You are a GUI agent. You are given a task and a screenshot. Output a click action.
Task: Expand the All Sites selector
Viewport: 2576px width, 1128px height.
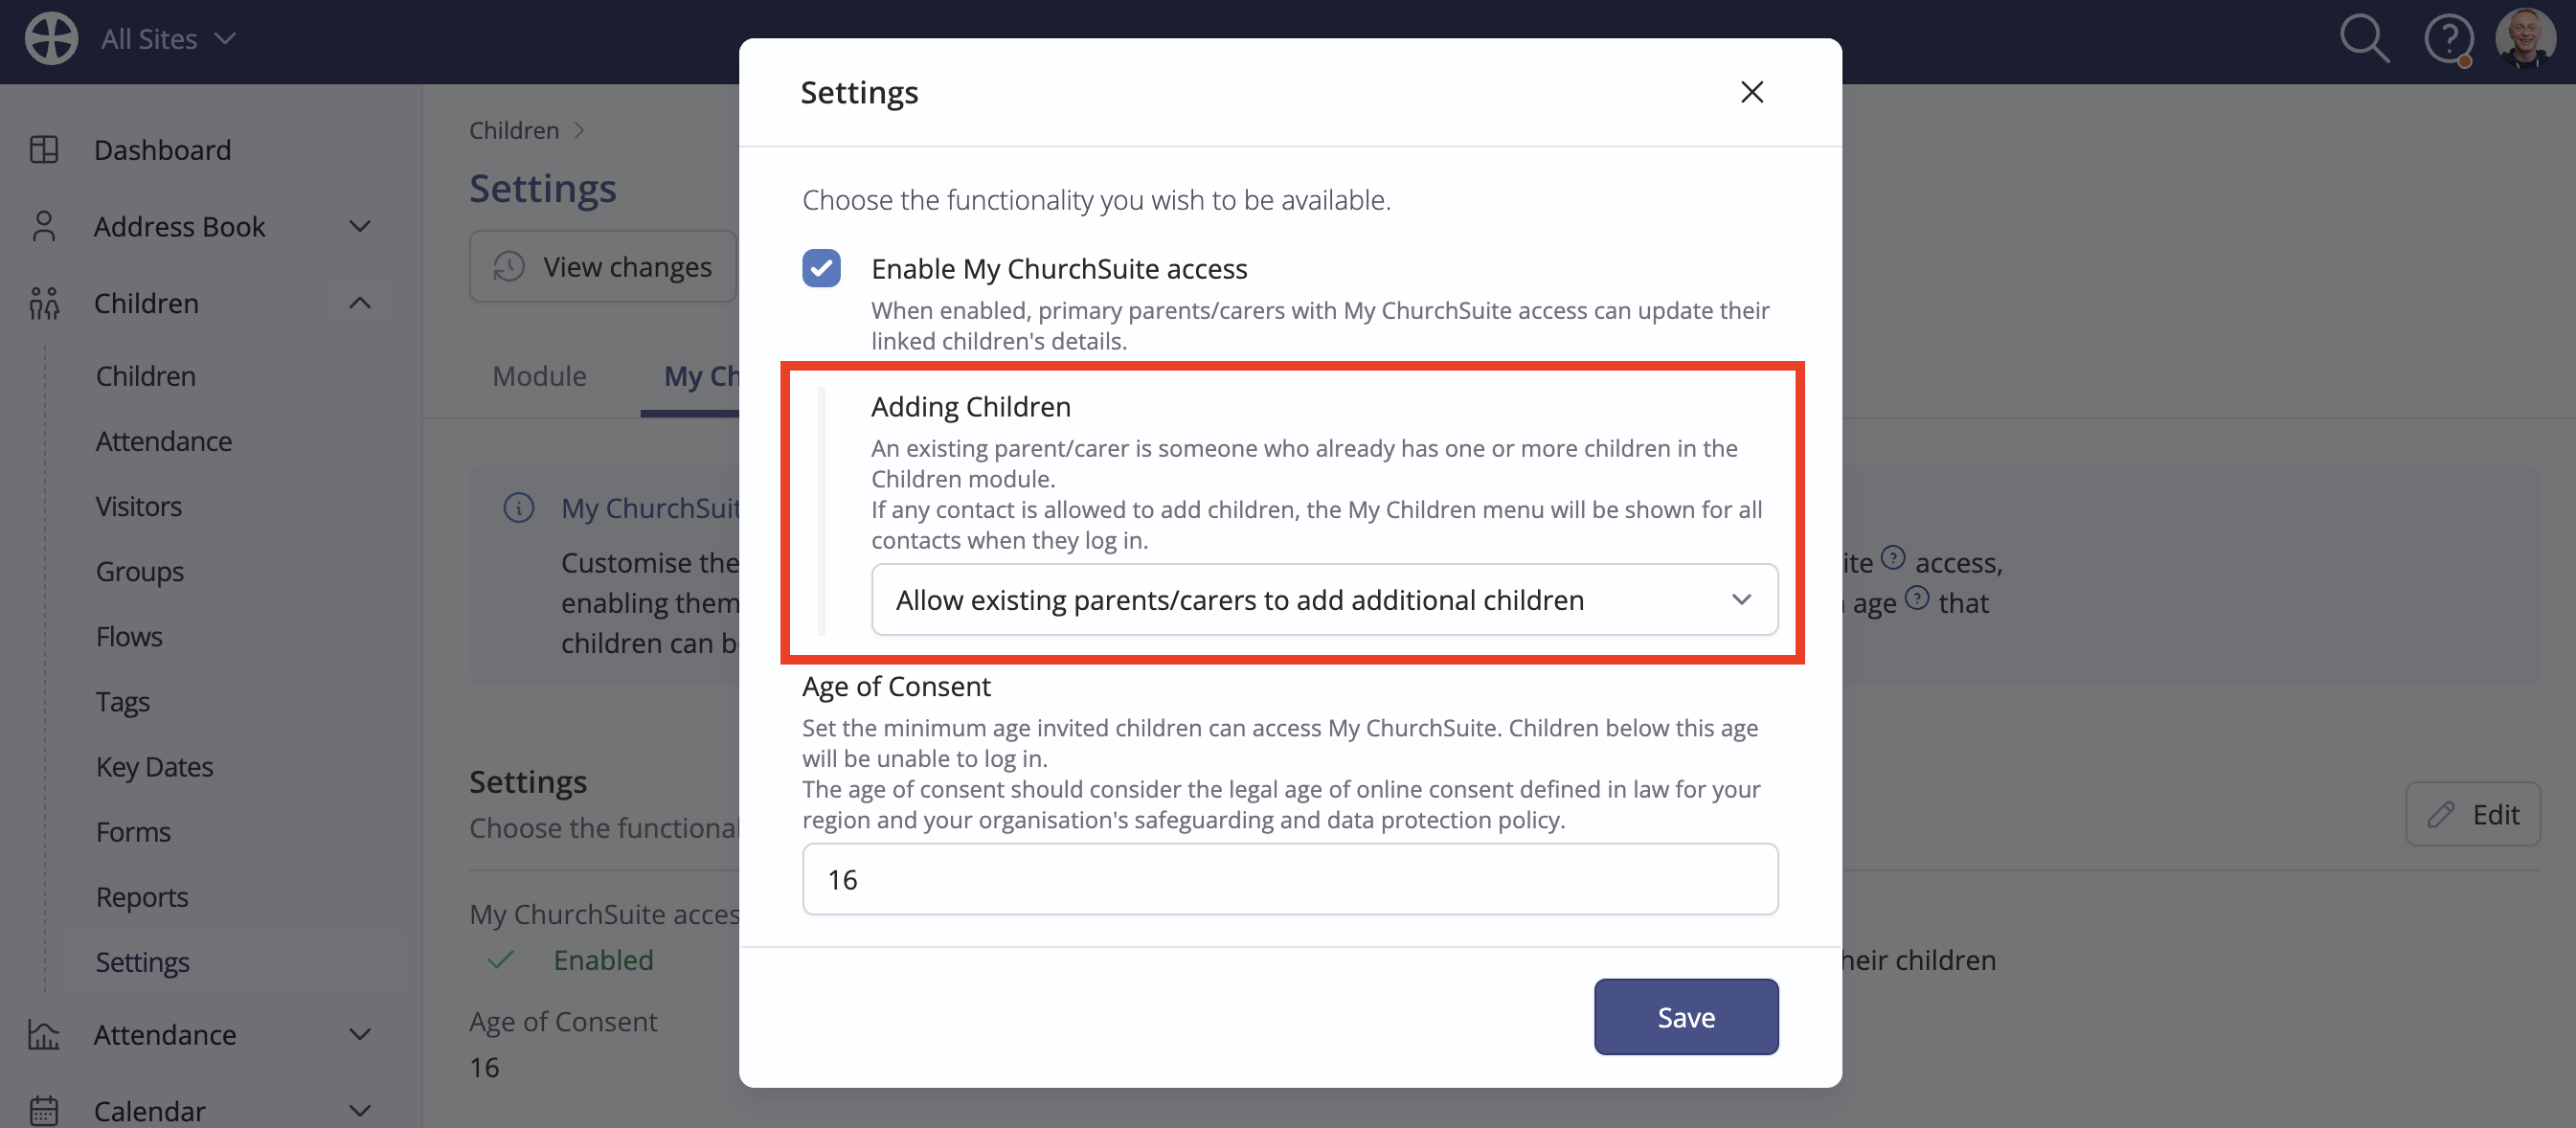[168, 39]
